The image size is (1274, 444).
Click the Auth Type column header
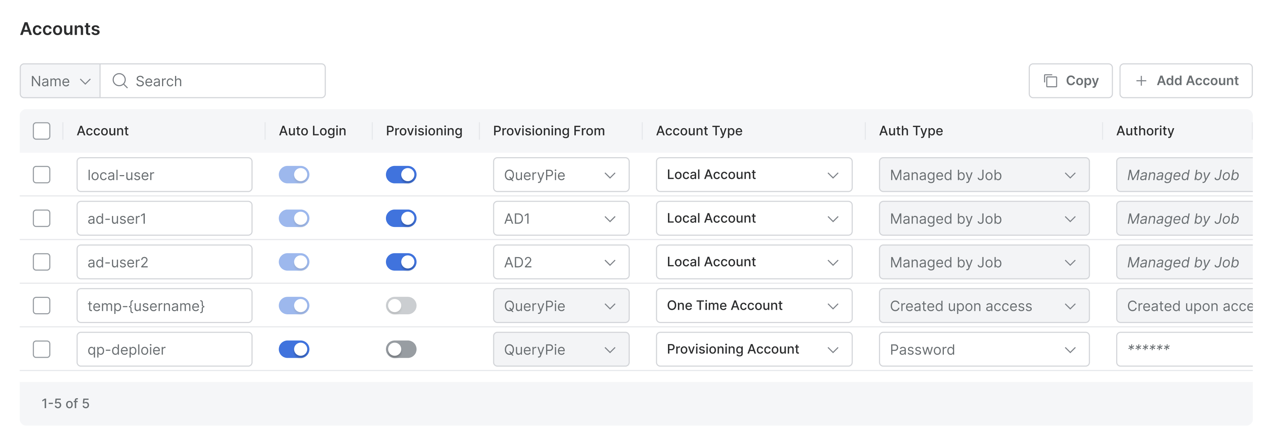point(911,131)
